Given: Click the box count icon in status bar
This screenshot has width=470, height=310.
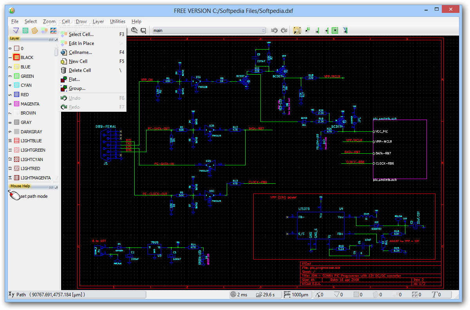Looking at the screenshot, I should pyautogui.click(x=357, y=294).
